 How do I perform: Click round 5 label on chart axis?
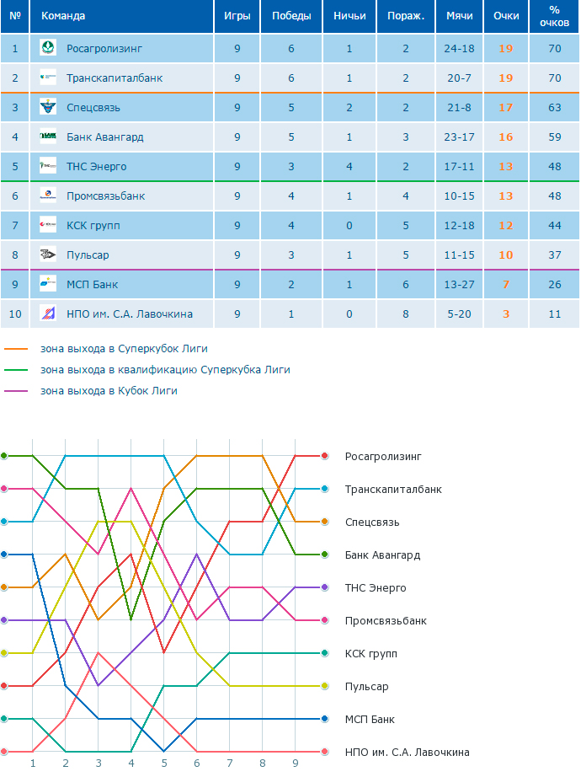(x=164, y=764)
